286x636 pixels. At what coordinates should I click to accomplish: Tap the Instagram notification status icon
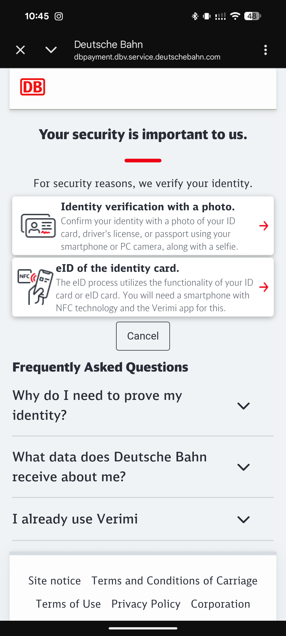point(59,16)
